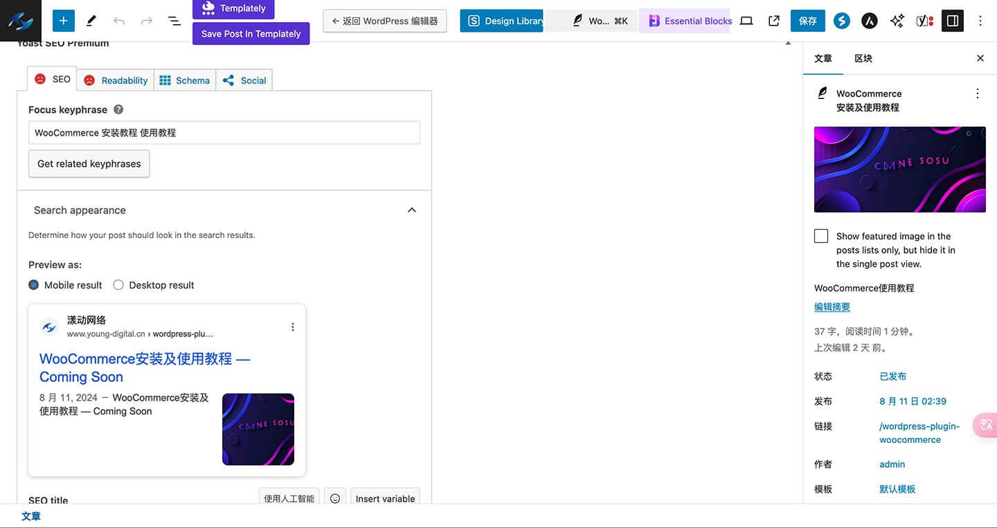Click the laptop preview device icon
This screenshot has width=997, height=528.
click(746, 21)
